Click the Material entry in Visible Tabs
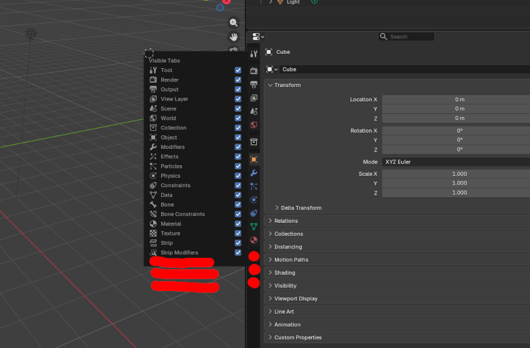The height and width of the screenshot is (348, 530). 171,224
